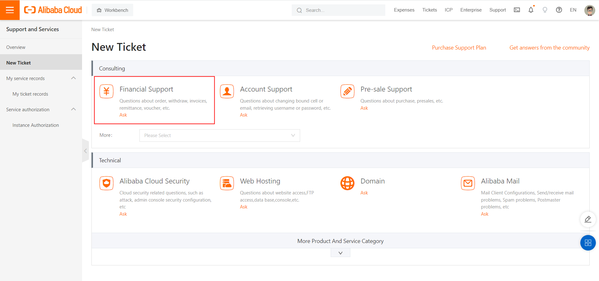Click the floating edit feedback icon

coord(588,219)
